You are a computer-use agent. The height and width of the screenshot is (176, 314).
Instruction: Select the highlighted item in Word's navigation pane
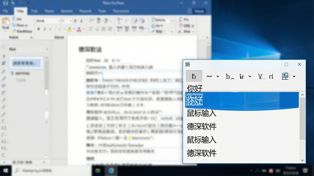tap(26, 63)
